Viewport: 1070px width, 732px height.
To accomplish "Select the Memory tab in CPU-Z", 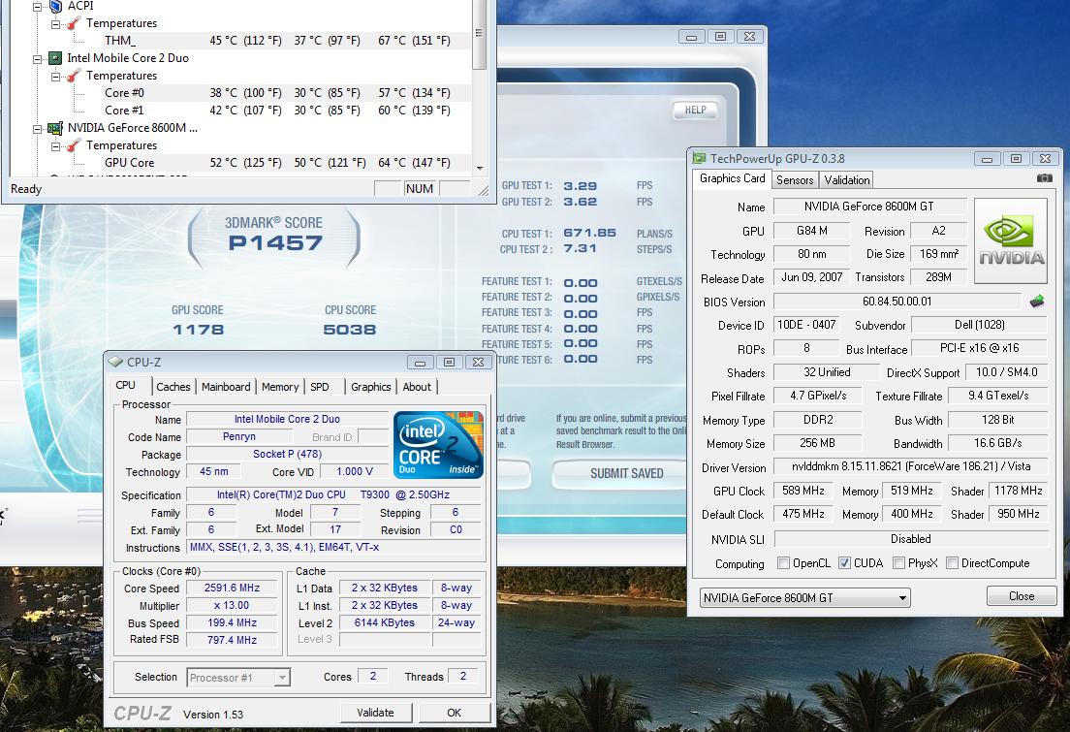I will coord(280,387).
